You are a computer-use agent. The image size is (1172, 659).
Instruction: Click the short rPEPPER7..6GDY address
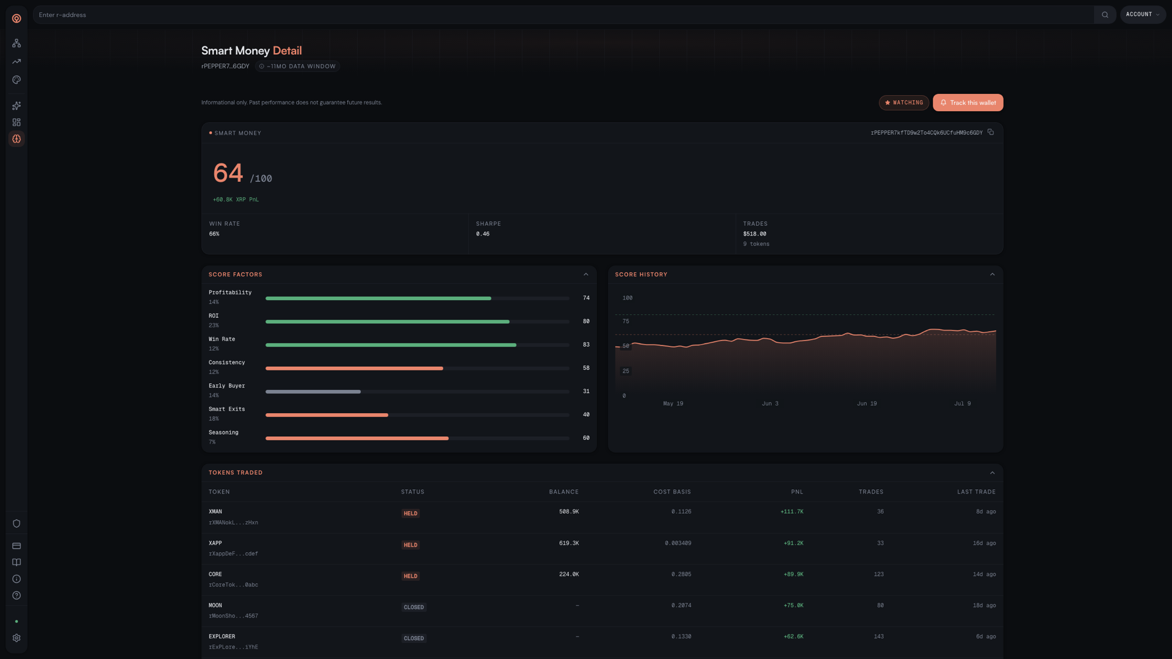225,67
